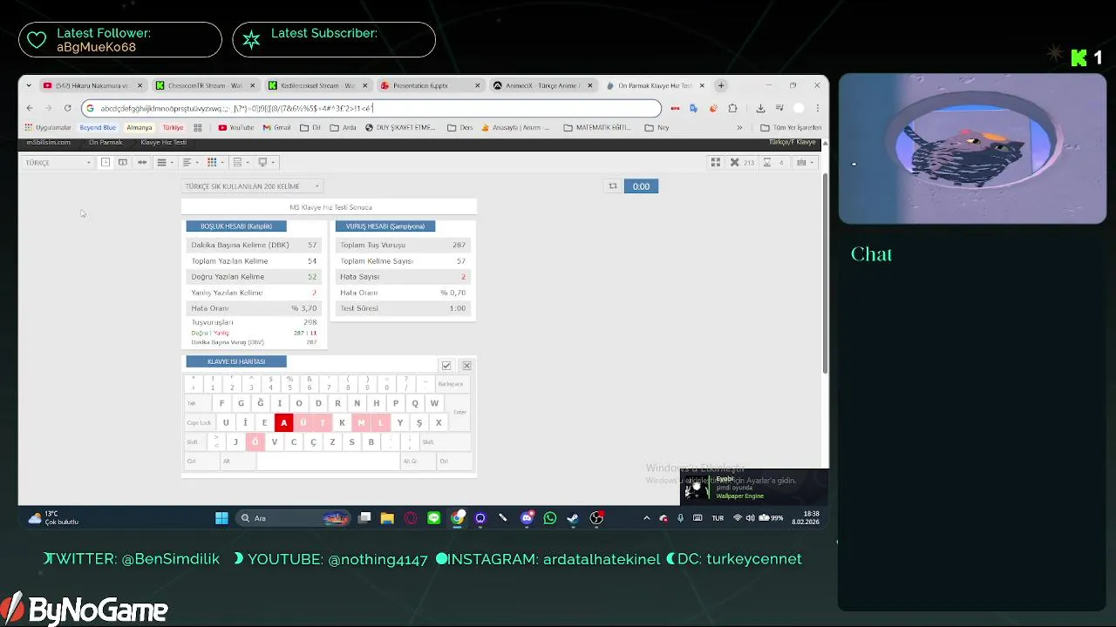This screenshot has height=627, width=1116.
Task: Open Opera GX from the taskbar
Action: click(411, 518)
